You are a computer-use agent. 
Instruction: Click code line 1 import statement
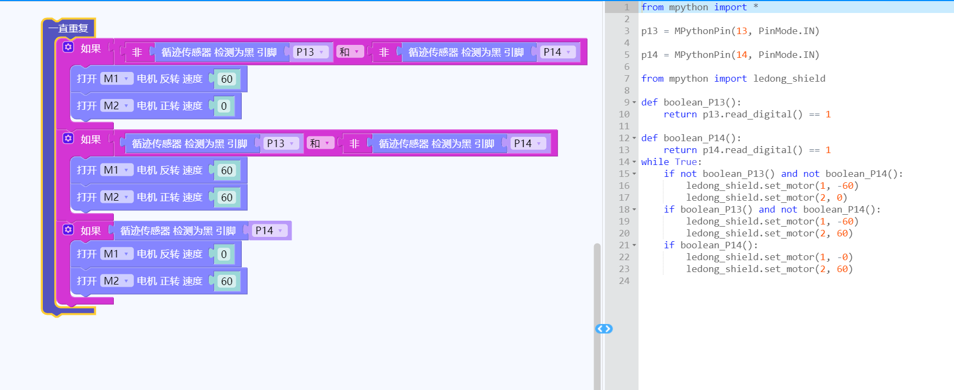point(699,7)
